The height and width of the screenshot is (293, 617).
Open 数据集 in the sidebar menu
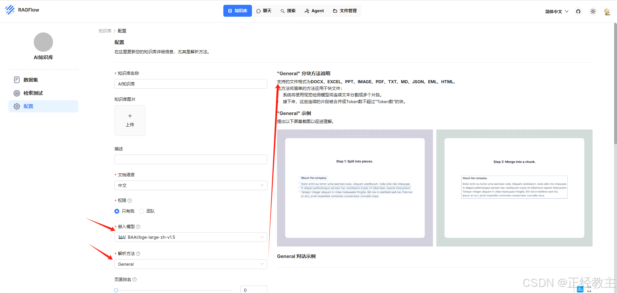coord(43,80)
